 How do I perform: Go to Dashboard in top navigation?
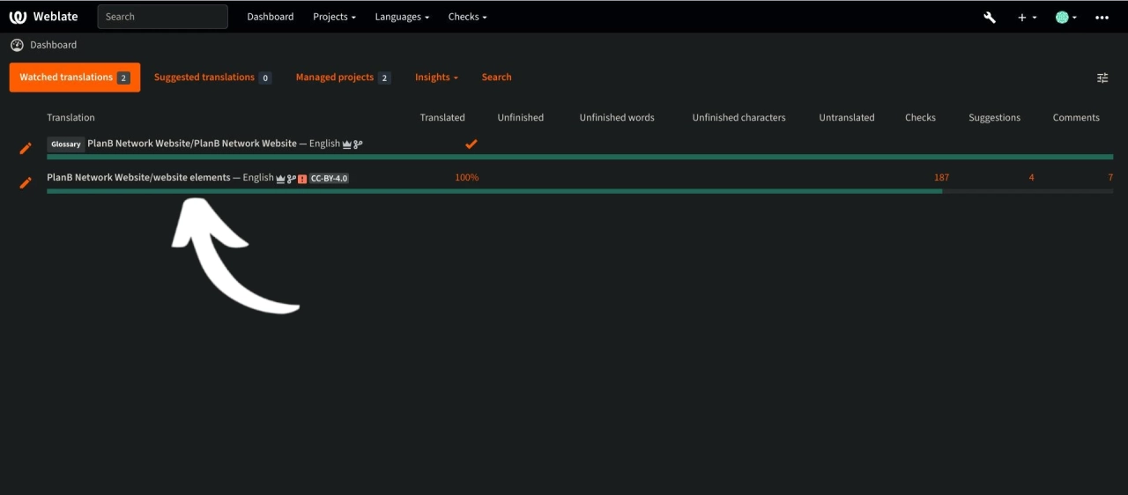click(x=271, y=17)
